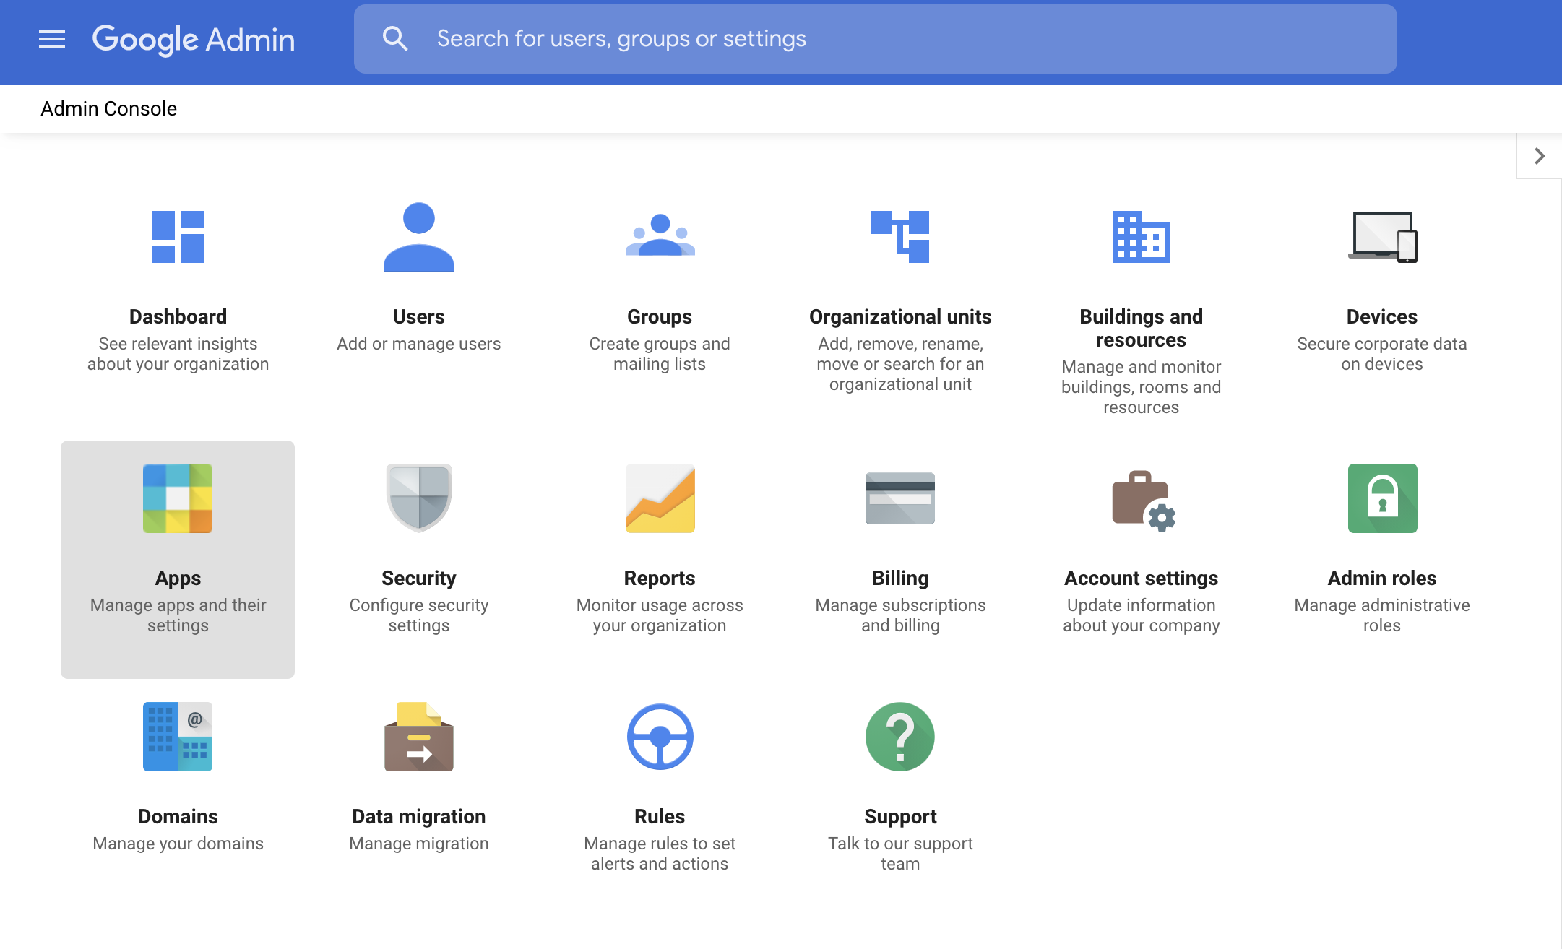Open the Data migration box icon
Image resolution: width=1562 pixels, height=949 pixels.
point(419,737)
